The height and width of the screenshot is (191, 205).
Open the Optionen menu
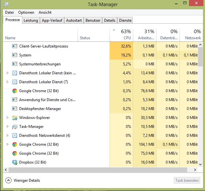click(x=26, y=12)
